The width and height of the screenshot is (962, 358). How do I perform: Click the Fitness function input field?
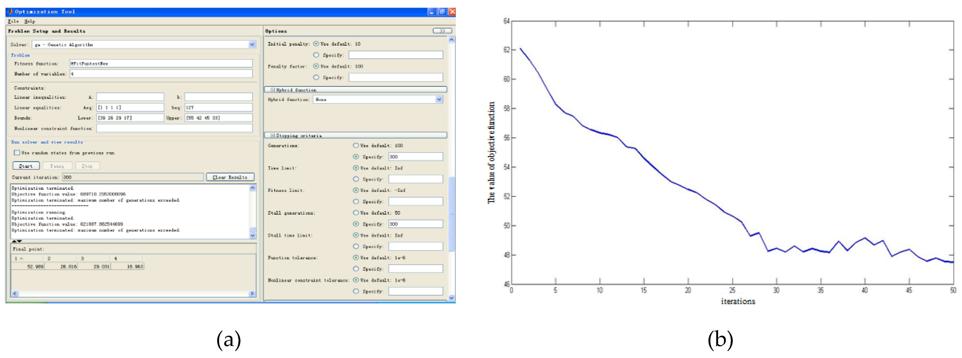(161, 63)
